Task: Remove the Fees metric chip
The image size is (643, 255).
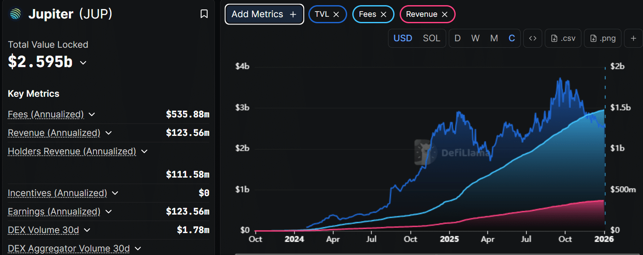Action: point(383,14)
